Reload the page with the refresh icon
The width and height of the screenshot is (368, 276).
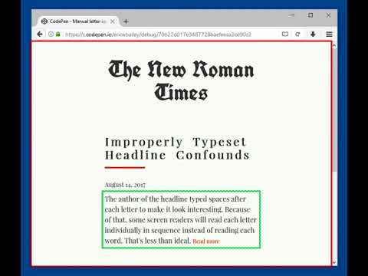(x=297, y=34)
